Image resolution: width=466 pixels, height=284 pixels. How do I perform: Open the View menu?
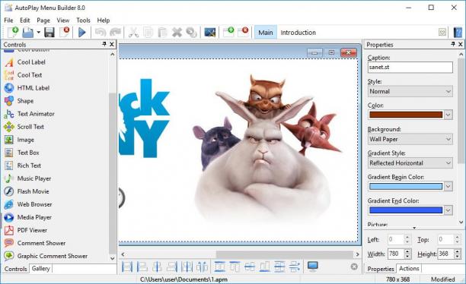pos(63,21)
